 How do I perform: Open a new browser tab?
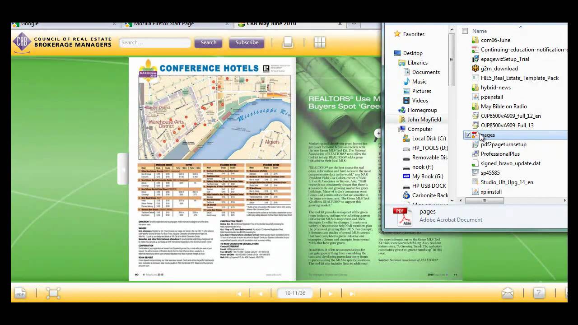[354, 24]
